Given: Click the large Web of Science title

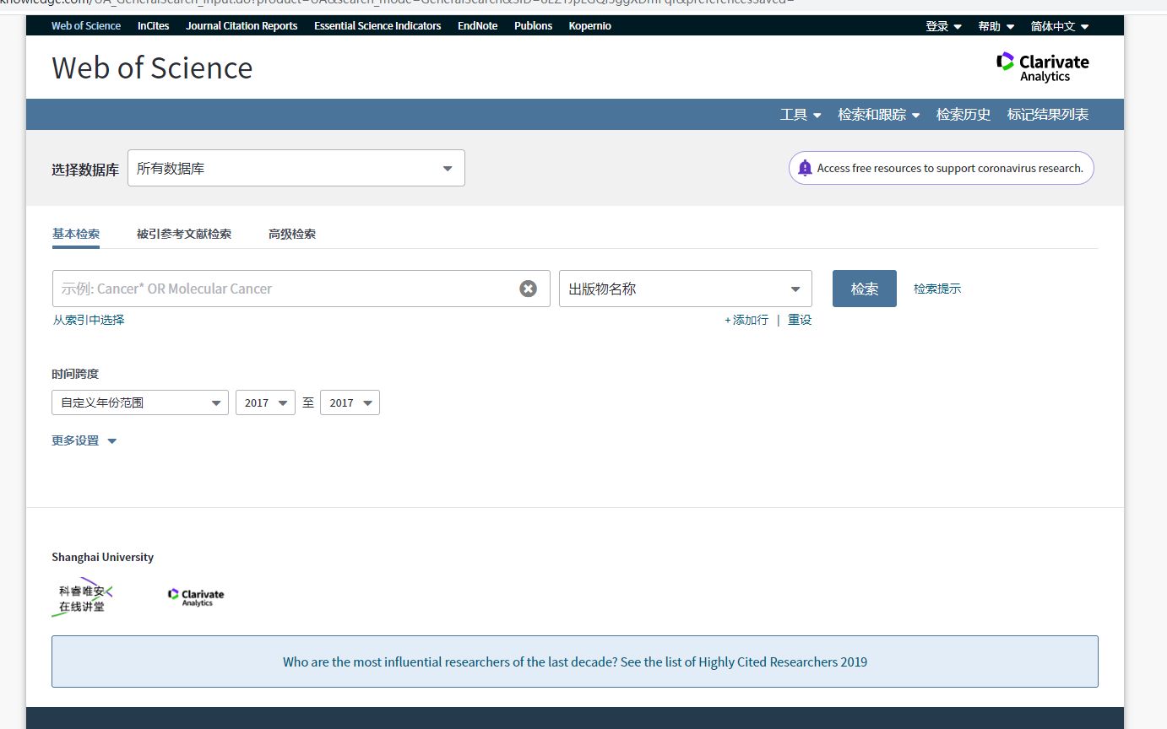Looking at the screenshot, I should (152, 67).
